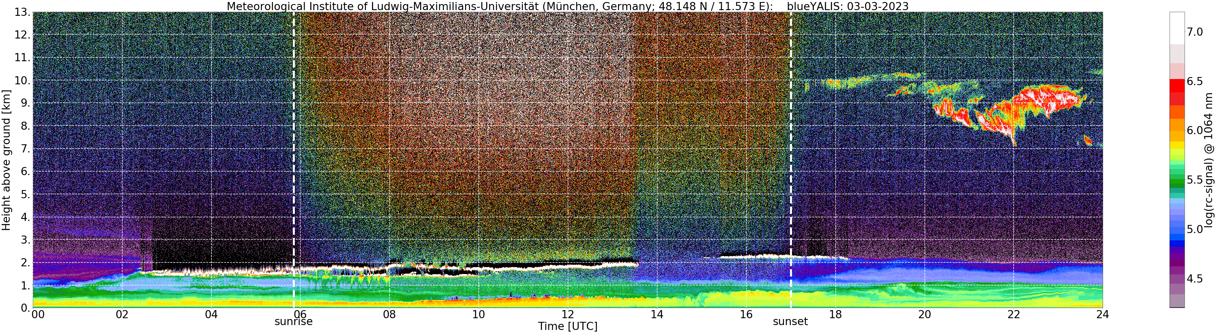
Task: Click the x-axis tick label '16'
Action: pyautogui.click(x=746, y=315)
